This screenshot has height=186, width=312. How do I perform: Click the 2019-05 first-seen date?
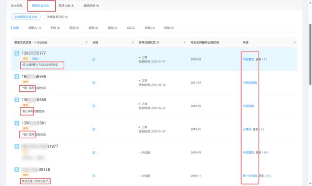[x=196, y=106]
